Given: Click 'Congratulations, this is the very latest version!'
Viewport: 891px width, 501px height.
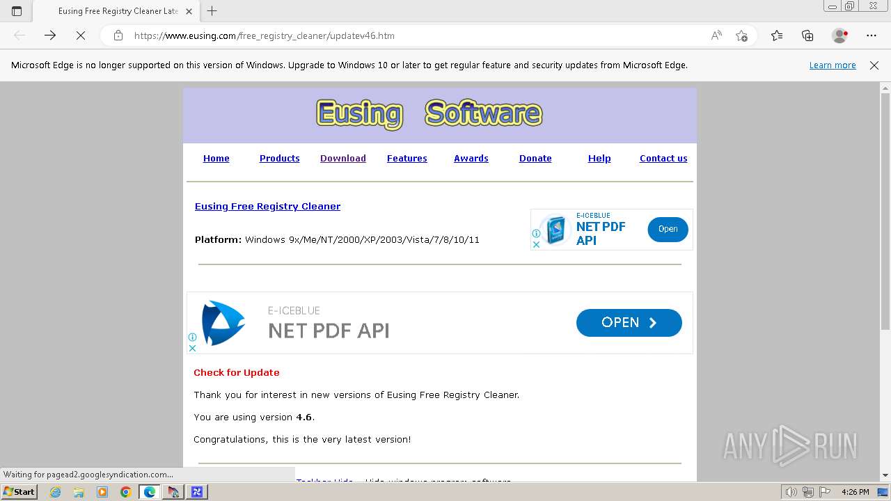Looking at the screenshot, I should tap(302, 440).
